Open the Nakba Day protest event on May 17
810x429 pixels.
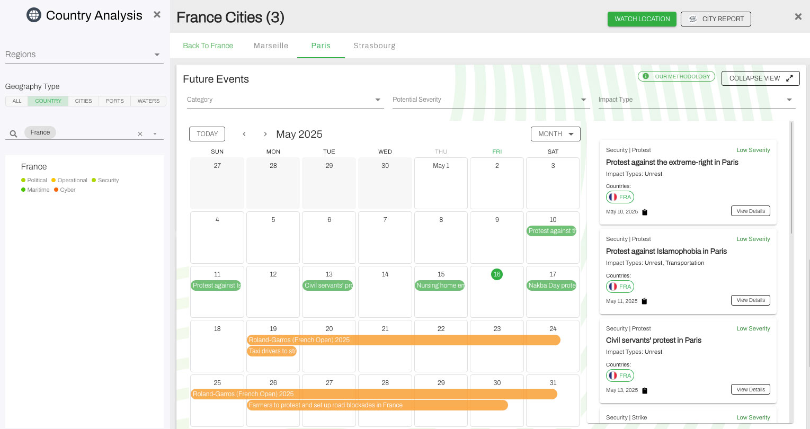[x=551, y=285]
